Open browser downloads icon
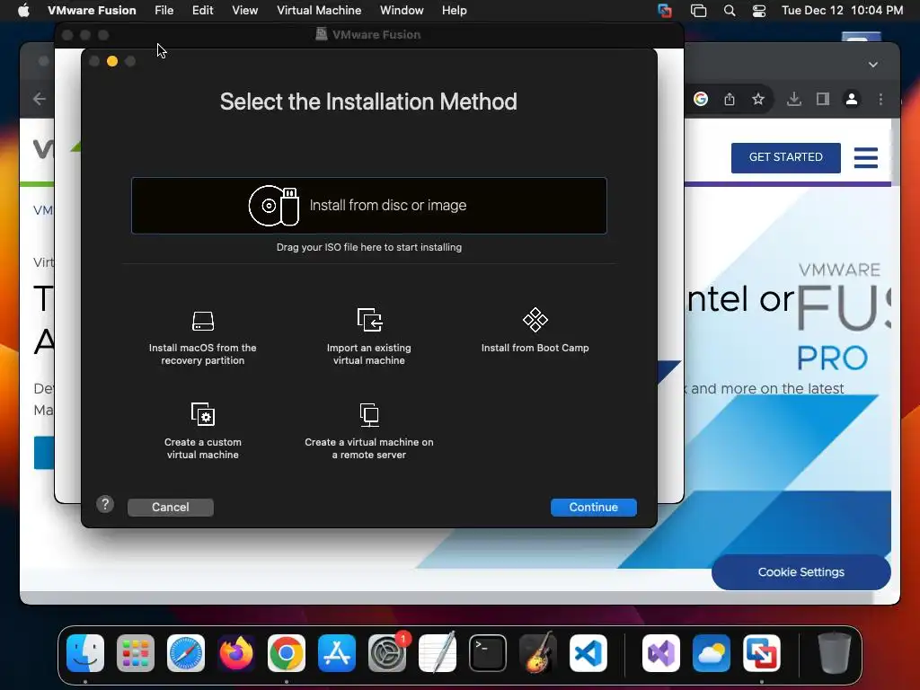Viewport: 920px width, 690px height. click(794, 99)
